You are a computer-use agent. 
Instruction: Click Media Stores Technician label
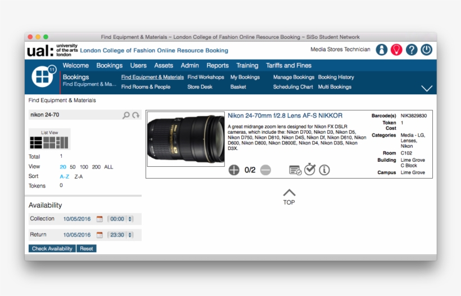[340, 49]
